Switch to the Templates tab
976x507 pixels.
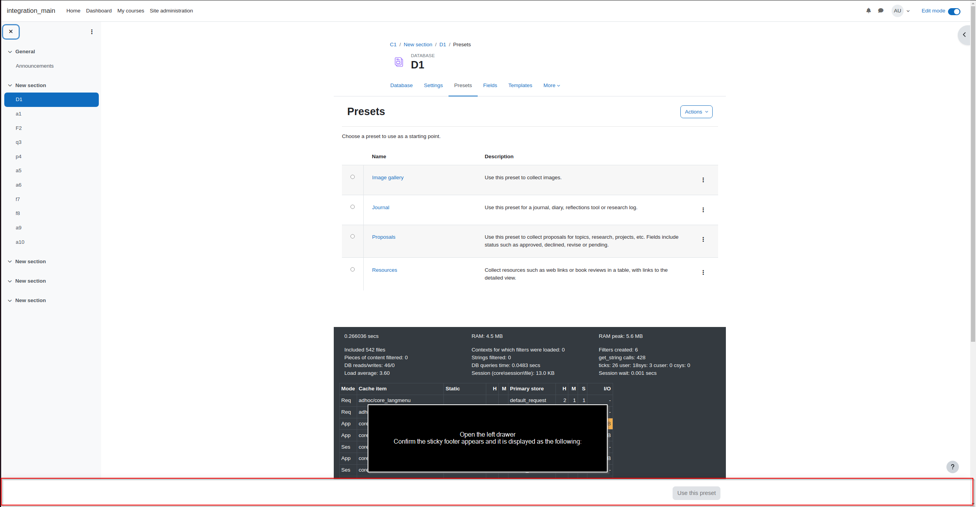pos(520,86)
